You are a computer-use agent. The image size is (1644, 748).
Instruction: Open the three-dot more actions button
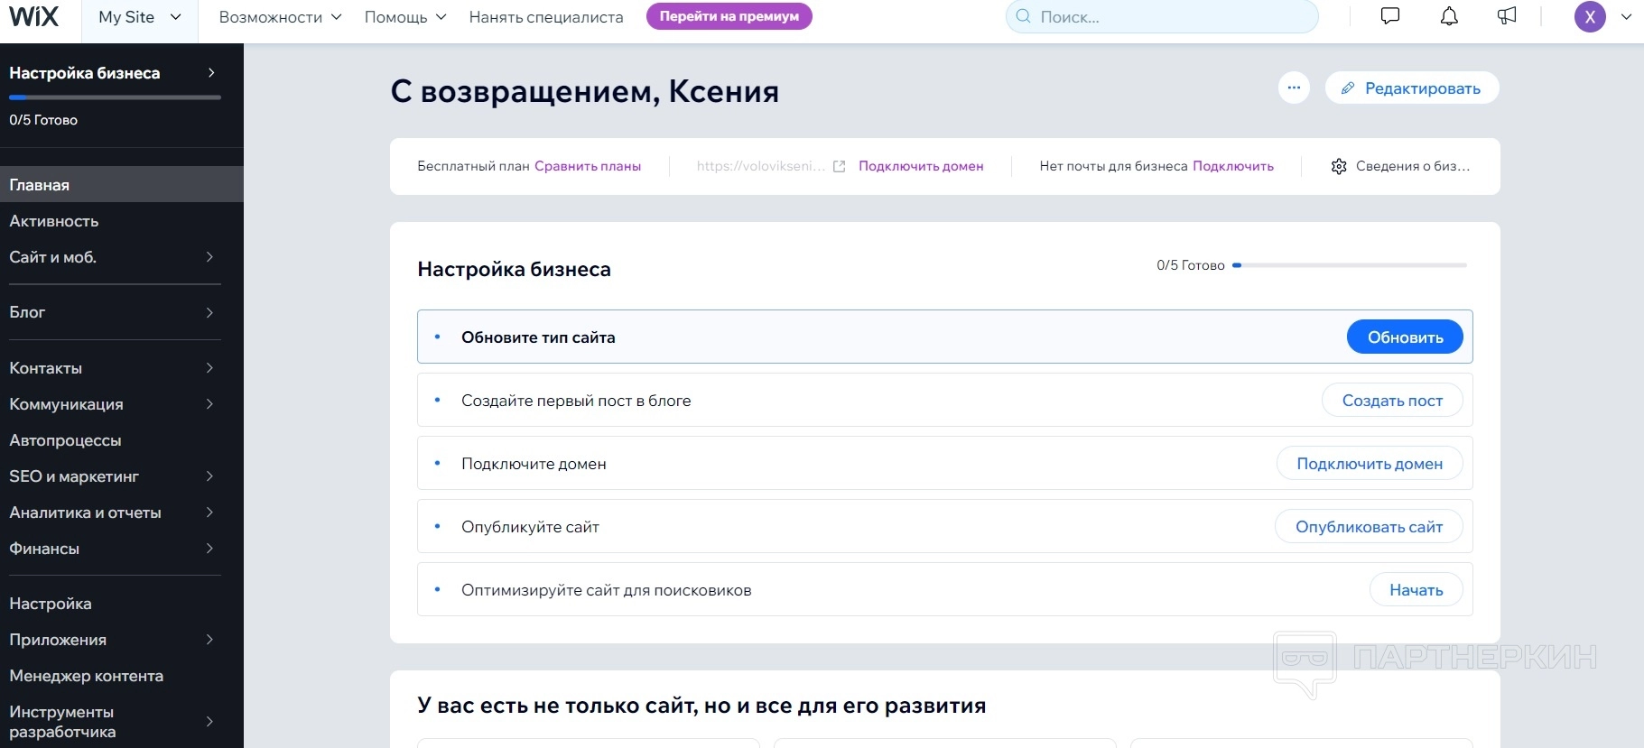(1294, 88)
